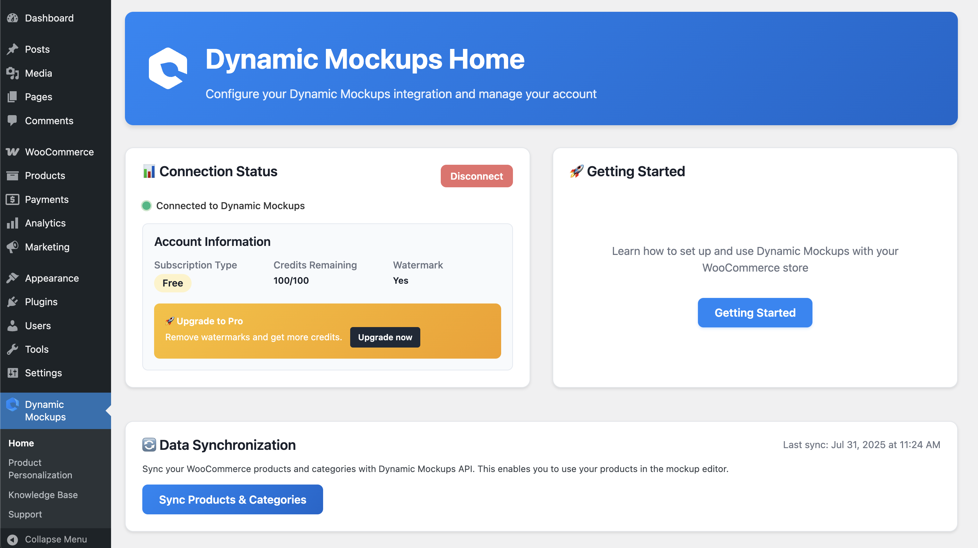Click the Products archive box icon
Viewport: 978px width, 548px height.
(x=12, y=175)
